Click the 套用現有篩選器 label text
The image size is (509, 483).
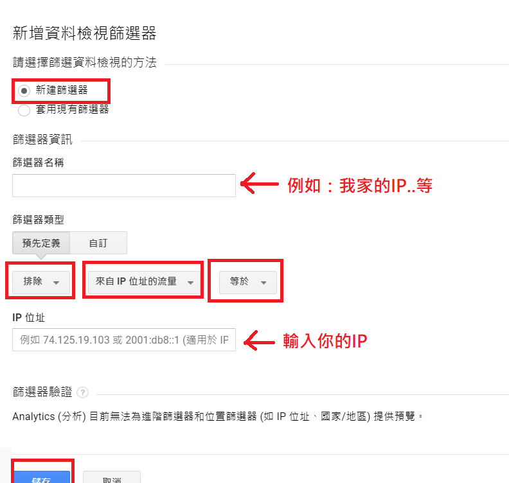(72, 110)
